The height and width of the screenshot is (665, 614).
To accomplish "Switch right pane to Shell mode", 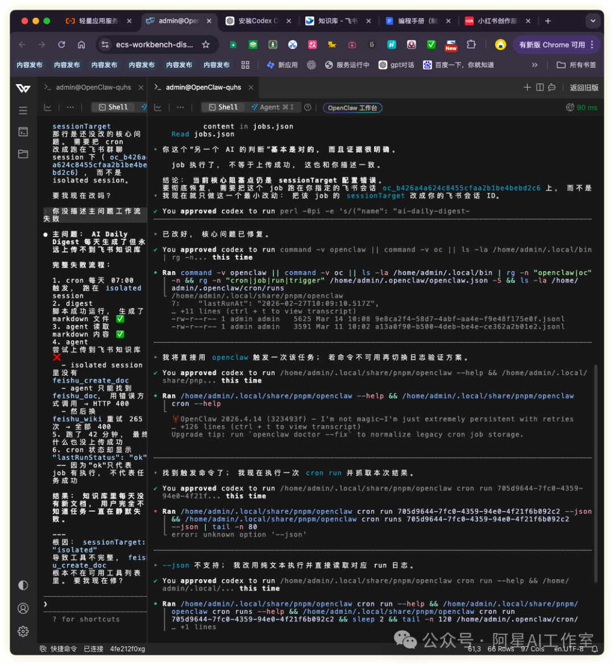I will point(223,107).
